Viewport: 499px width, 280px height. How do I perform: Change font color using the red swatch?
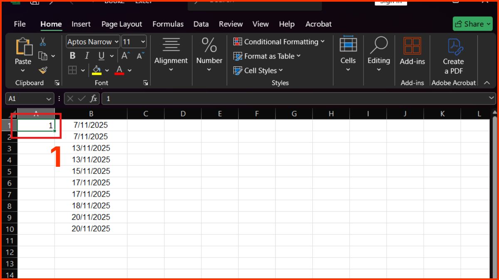119,70
